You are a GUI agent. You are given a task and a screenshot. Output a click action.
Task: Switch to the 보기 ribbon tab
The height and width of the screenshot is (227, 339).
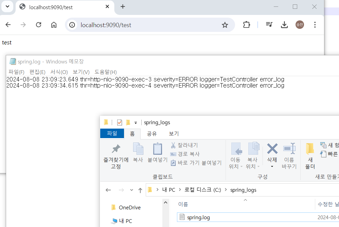point(173,133)
